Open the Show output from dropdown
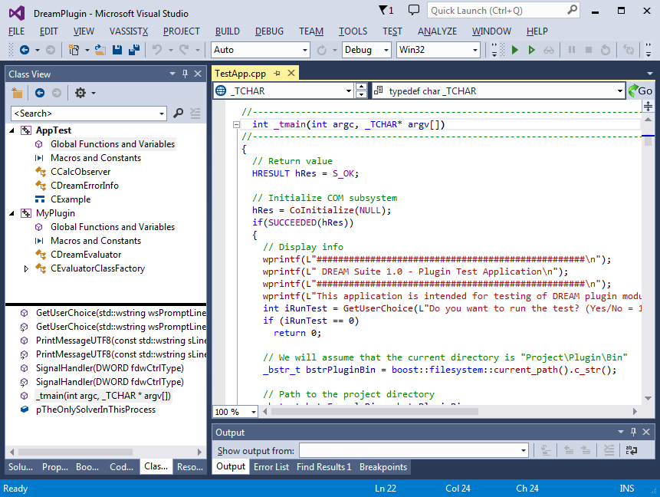The width and height of the screenshot is (660, 497). [x=524, y=451]
